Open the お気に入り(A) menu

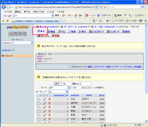pos(38,11)
